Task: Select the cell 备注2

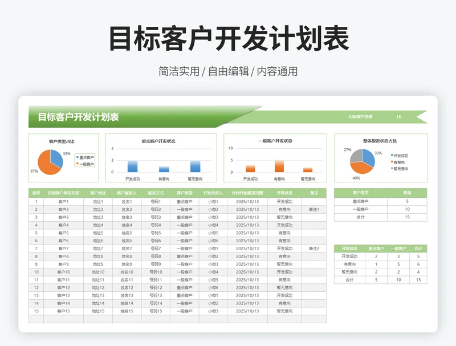Action: [314, 249]
